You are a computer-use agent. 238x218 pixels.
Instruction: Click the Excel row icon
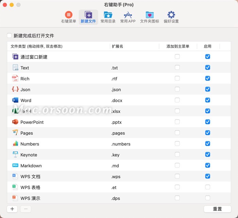pyautogui.click(x=15, y=111)
